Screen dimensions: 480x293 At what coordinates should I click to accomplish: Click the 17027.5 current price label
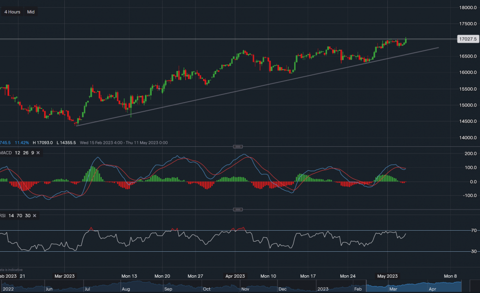click(x=468, y=39)
